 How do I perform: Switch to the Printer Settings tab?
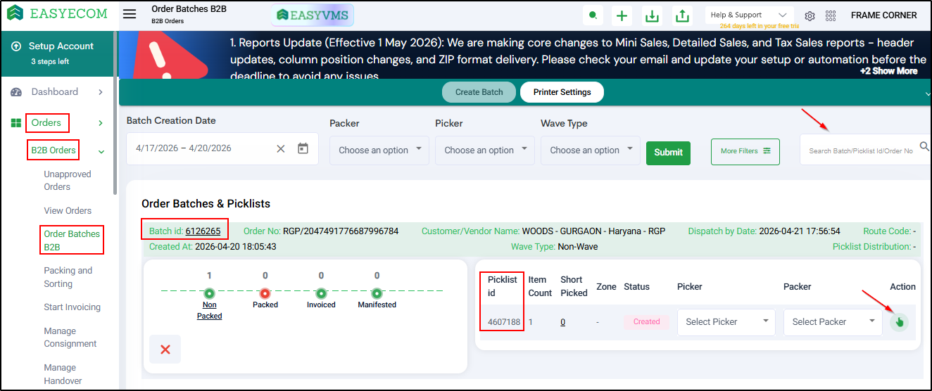pyautogui.click(x=562, y=92)
